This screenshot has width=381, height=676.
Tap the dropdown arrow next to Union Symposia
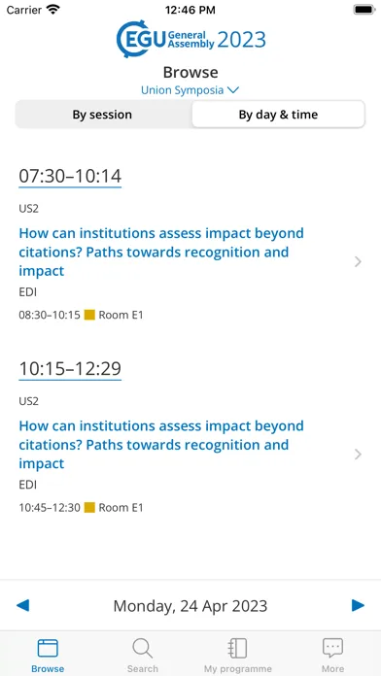(x=233, y=90)
